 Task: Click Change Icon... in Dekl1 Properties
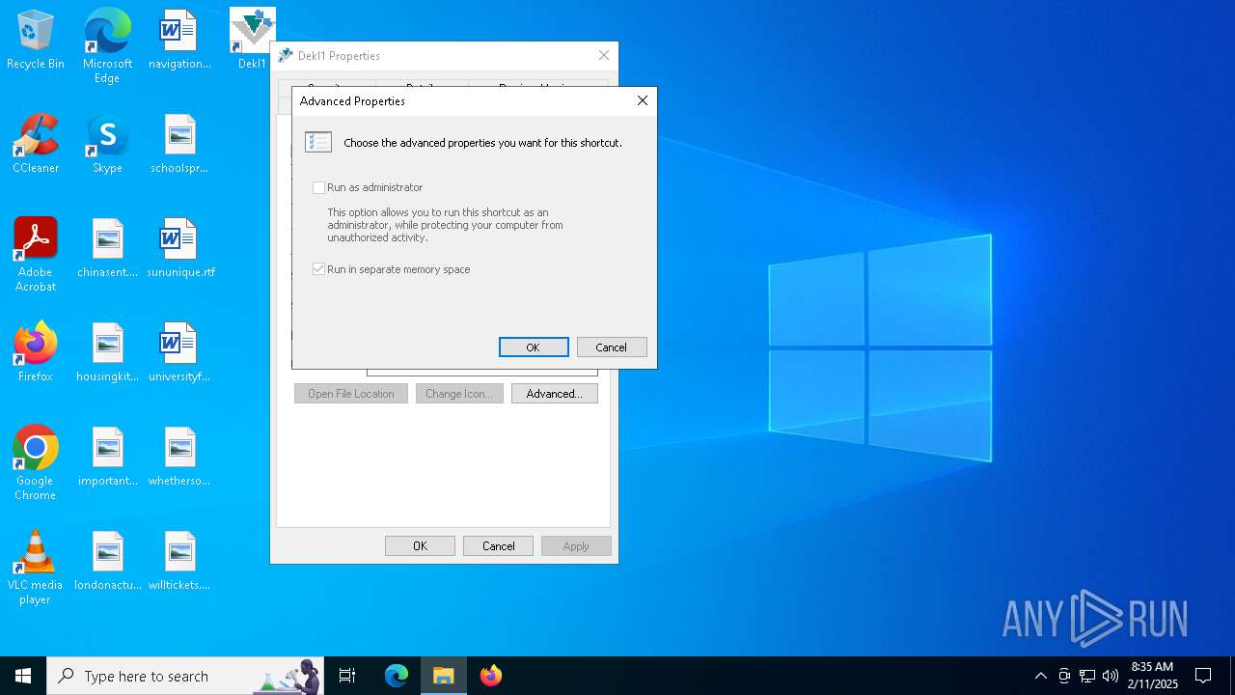pos(459,394)
